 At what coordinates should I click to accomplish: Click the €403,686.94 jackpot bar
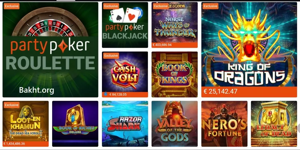coord(175,45)
